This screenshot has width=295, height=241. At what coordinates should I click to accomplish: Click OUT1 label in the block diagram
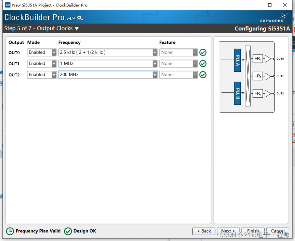pyautogui.click(x=280, y=76)
